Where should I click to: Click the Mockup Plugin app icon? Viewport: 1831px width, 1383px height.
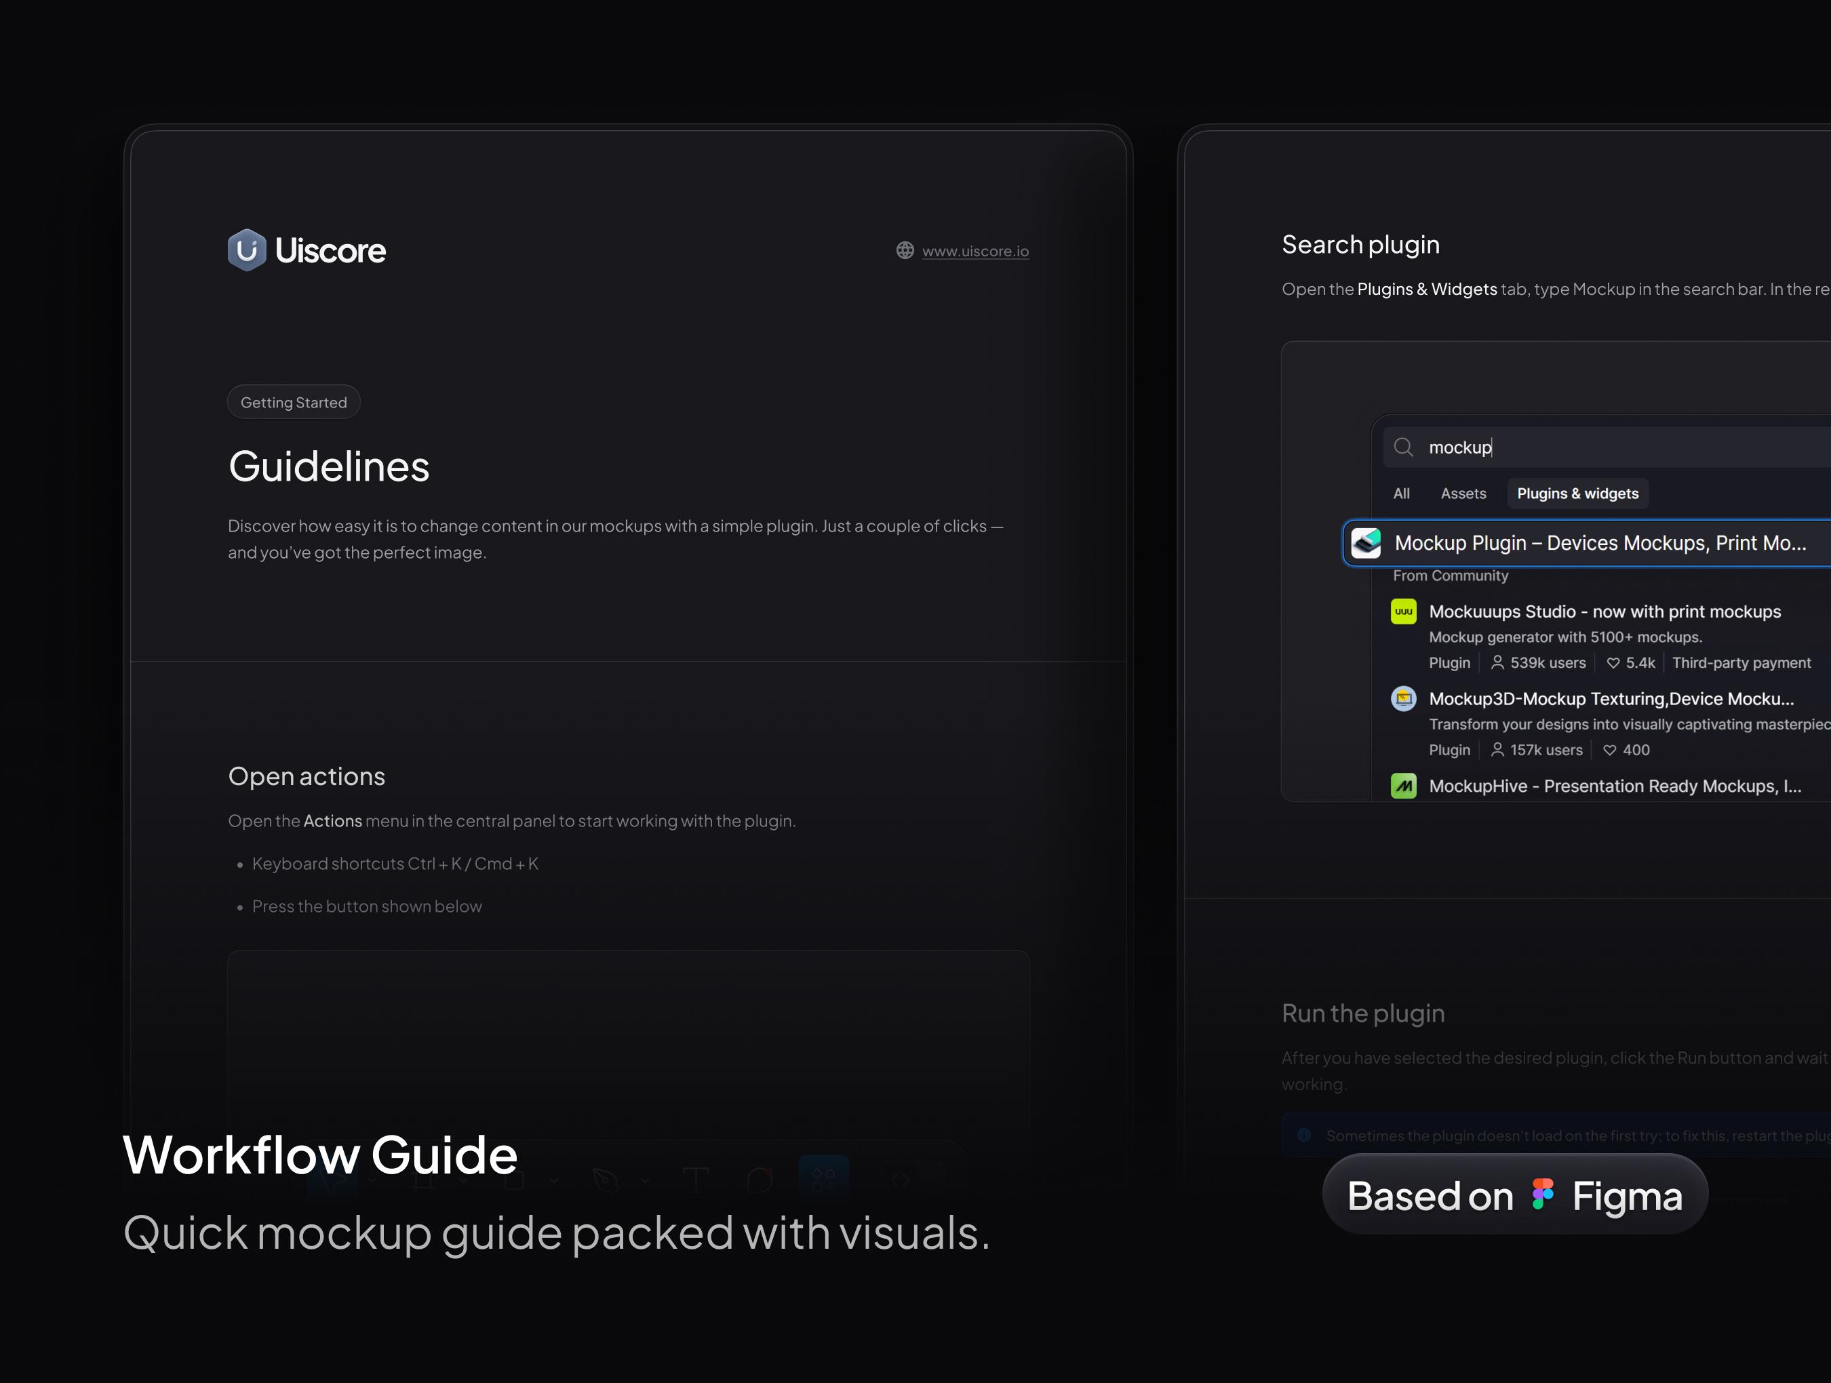pos(1366,544)
